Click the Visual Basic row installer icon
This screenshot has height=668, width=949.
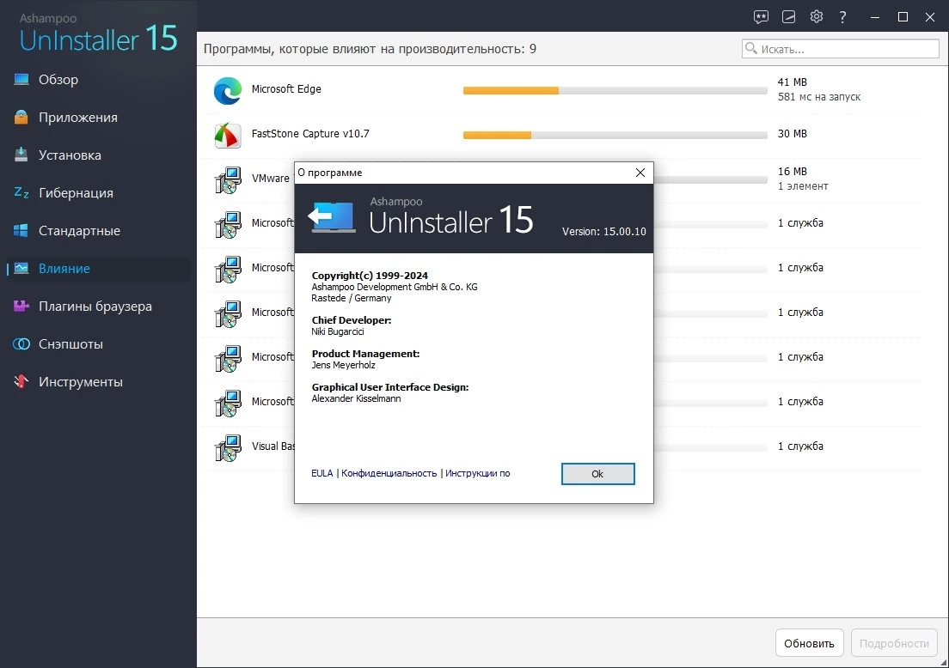pyautogui.click(x=228, y=448)
